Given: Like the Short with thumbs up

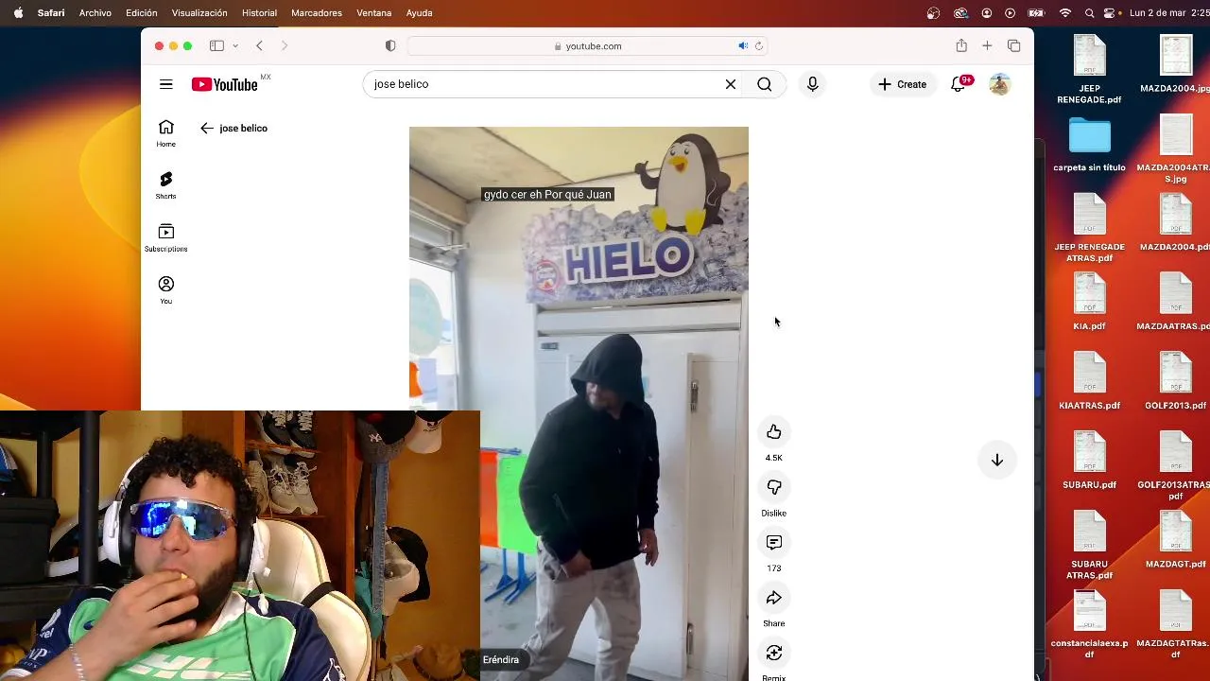Looking at the screenshot, I should click(x=774, y=432).
